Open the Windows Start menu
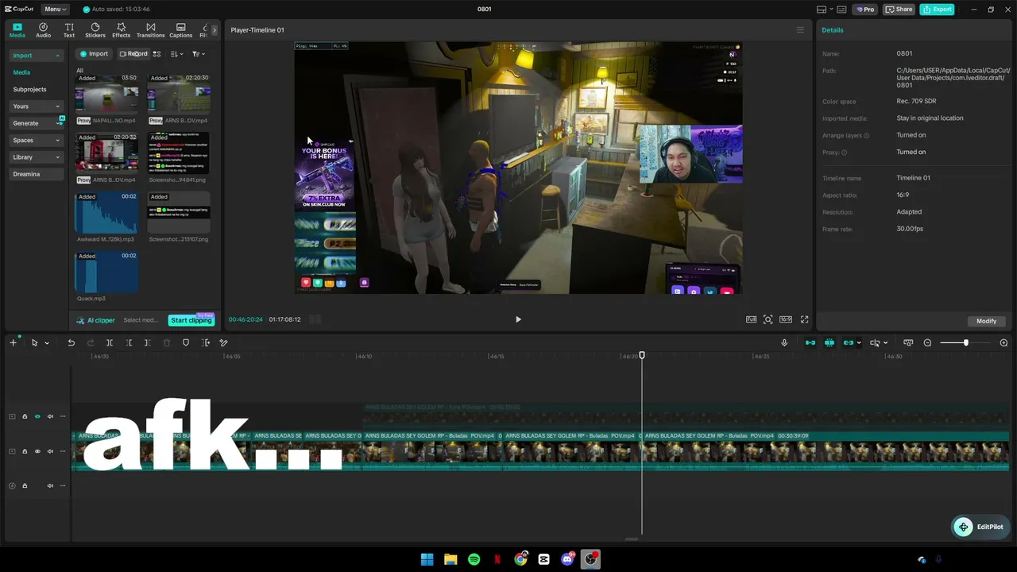Viewport: 1017px width, 572px height. click(x=427, y=559)
